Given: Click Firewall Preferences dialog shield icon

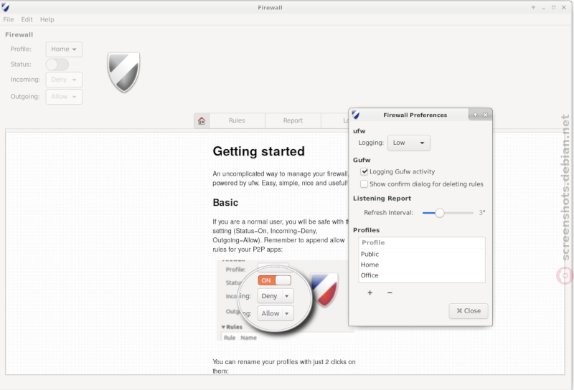Looking at the screenshot, I should (355, 115).
